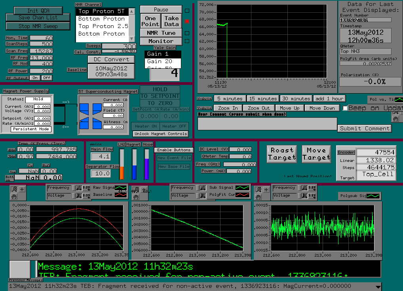Toggle Frequency axis autoscale on raw signal graph
403x291 pixels.
79,188
